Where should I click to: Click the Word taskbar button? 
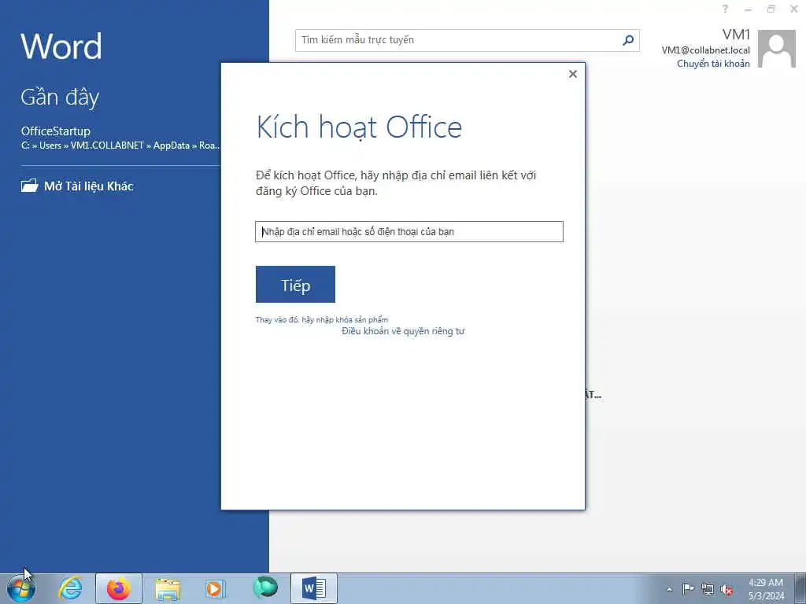[x=314, y=588]
